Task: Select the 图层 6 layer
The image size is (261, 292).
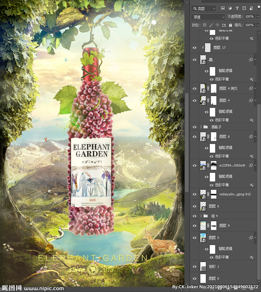Action: pyautogui.click(x=223, y=206)
